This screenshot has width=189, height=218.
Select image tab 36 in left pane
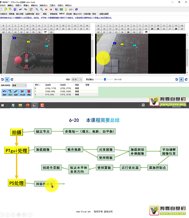coord(39,32)
